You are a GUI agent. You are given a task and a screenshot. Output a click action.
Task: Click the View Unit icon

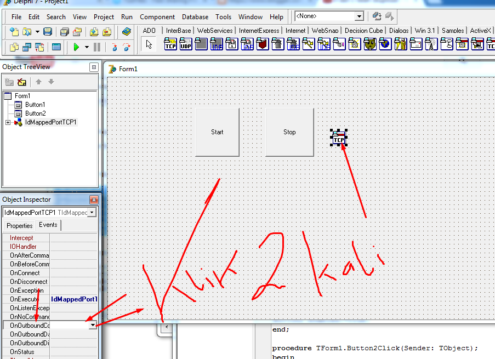pyautogui.click(x=14, y=47)
